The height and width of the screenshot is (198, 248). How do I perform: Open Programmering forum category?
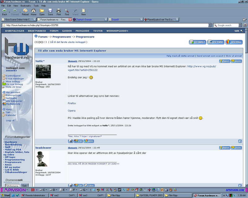click(15, 160)
